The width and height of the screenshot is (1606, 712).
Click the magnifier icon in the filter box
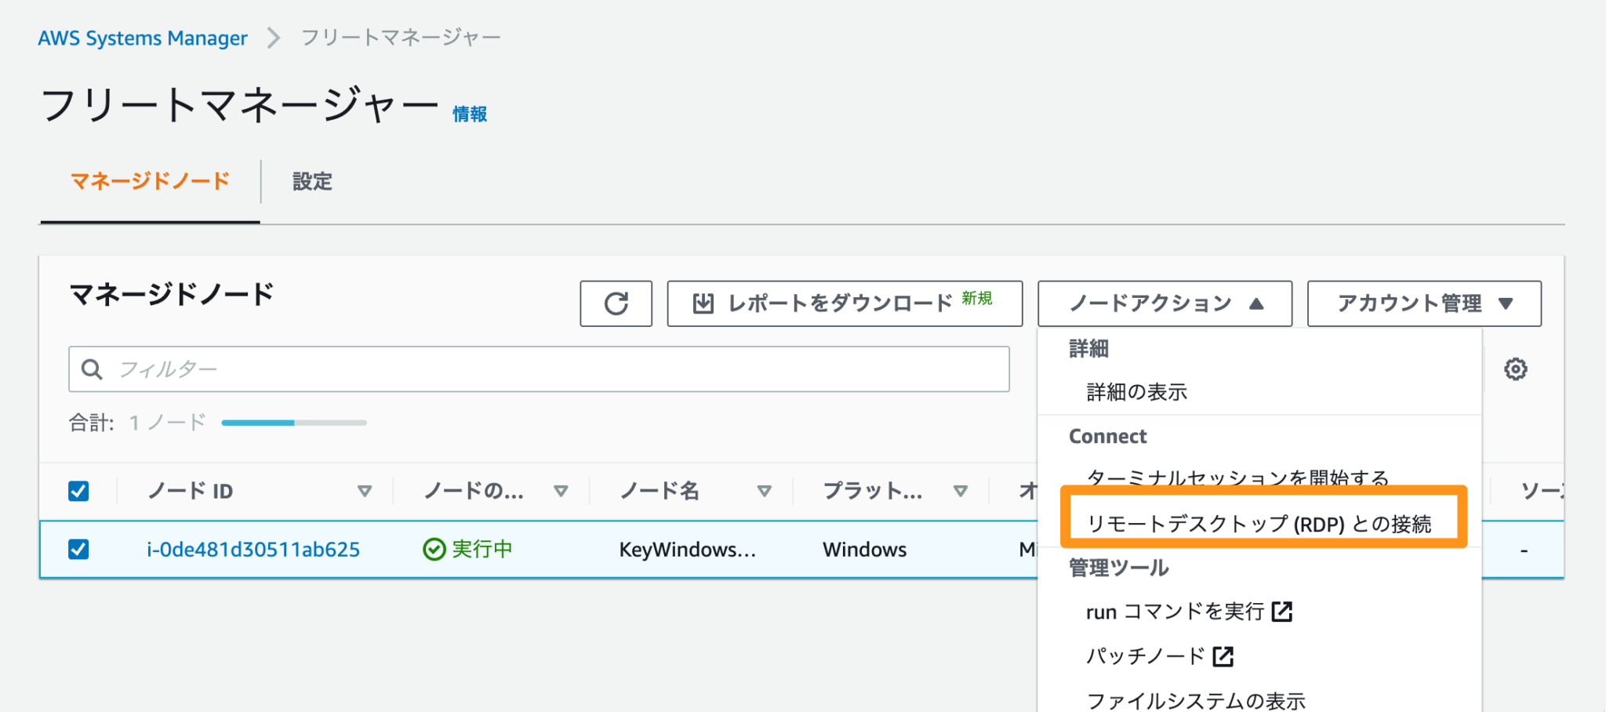tap(92, 369)
